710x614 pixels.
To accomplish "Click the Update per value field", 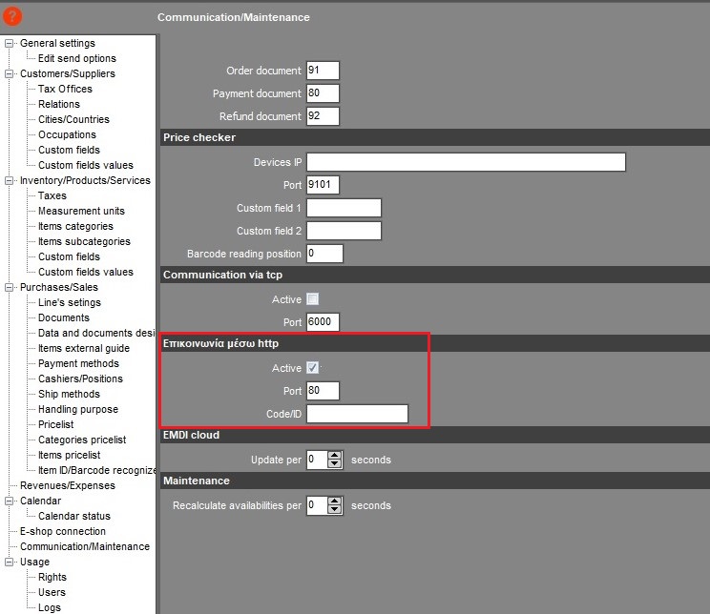I will (318, 460).
